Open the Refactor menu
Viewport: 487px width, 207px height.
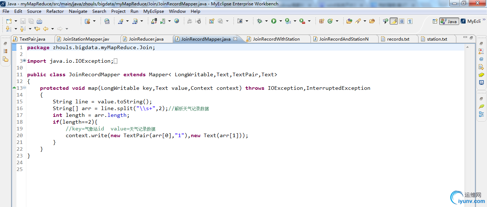click(x=55, y=11)
